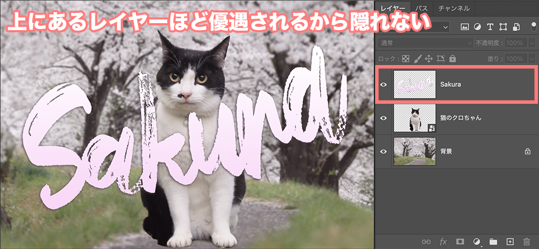Toggle the layer filtering on/off switch
This screenshot has width=539, height=249.
[x=534, y=27]
